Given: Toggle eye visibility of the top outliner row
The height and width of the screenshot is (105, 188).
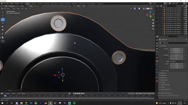Looking at the screenshot, I should coord(184,8).
